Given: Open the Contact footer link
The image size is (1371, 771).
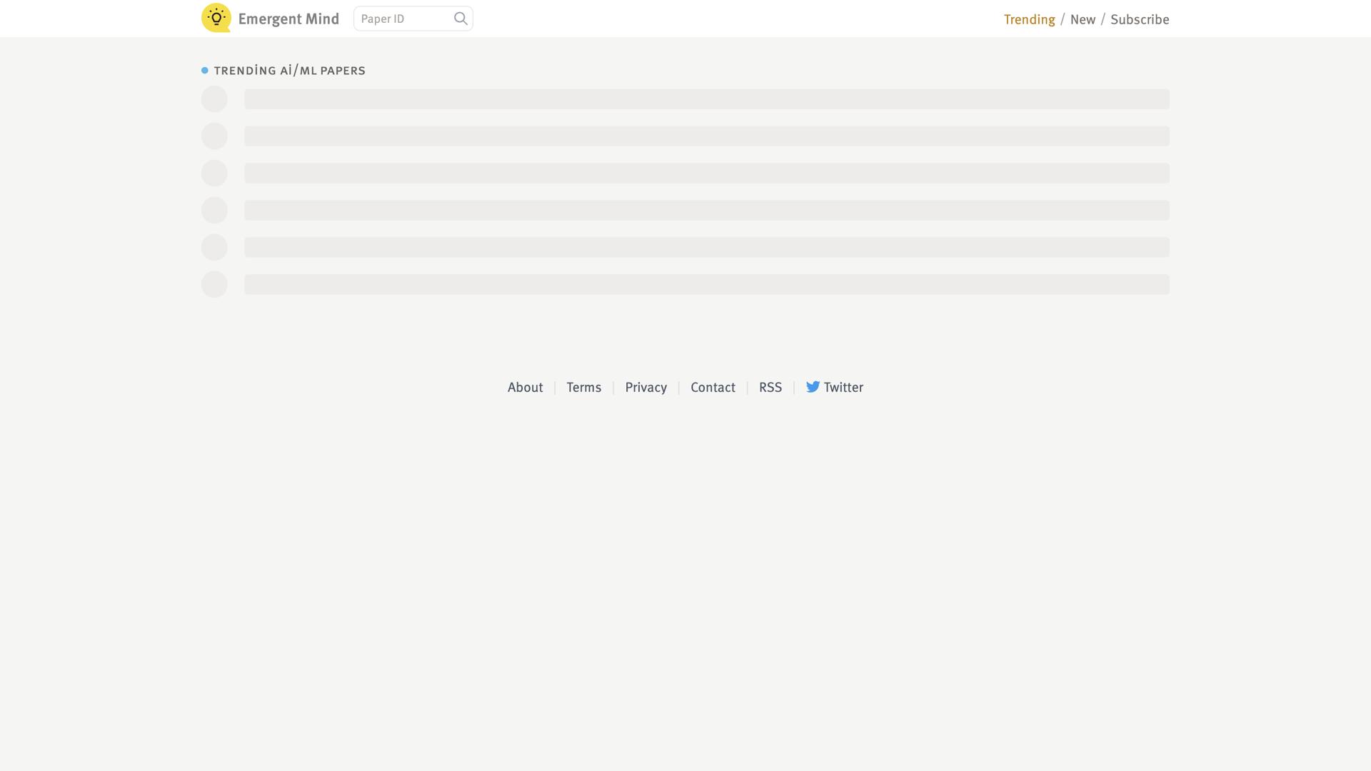Looking at the screenshot, I should [713, 387].
